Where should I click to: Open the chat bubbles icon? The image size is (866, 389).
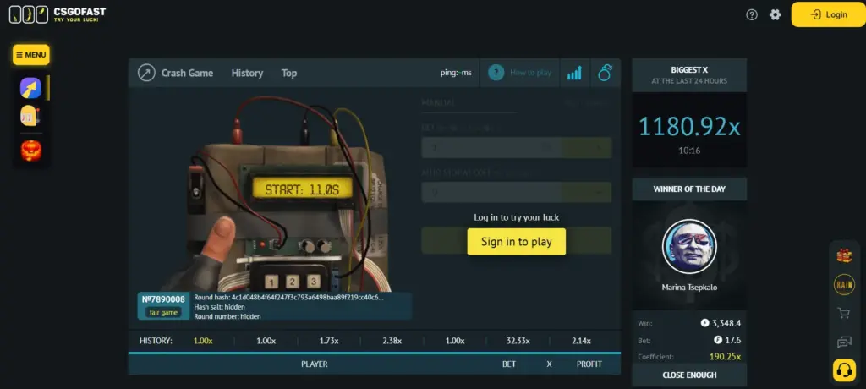[x=844, y=342]
